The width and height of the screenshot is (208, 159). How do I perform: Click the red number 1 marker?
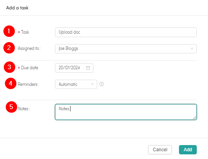9,31
